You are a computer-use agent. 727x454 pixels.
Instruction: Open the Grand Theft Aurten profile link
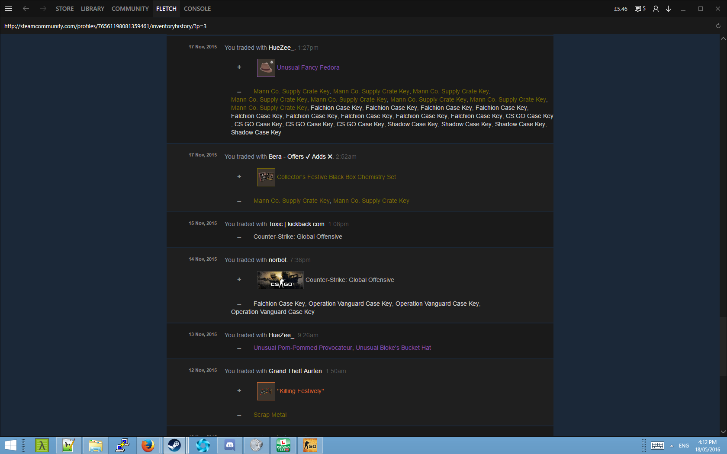[x=295, y=371]
